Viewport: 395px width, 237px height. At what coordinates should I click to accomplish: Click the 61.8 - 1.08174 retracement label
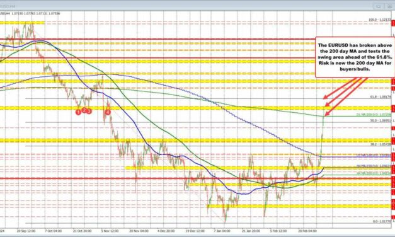point(381,96)
